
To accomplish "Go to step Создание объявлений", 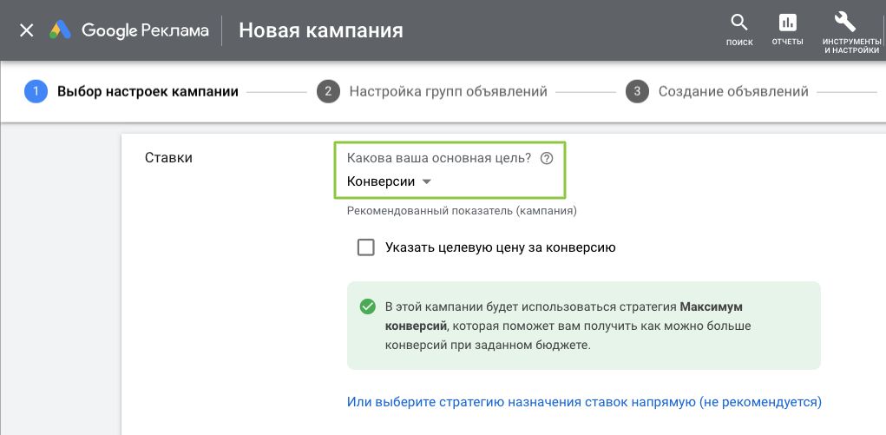I will (733, 91).
